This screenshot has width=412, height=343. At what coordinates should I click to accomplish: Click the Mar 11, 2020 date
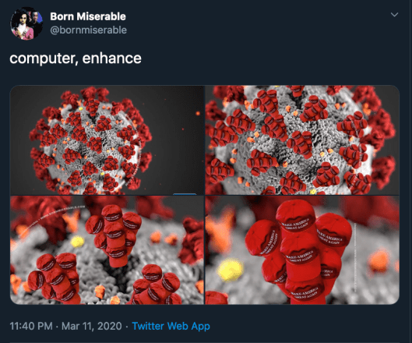click(x=92, y=326)
